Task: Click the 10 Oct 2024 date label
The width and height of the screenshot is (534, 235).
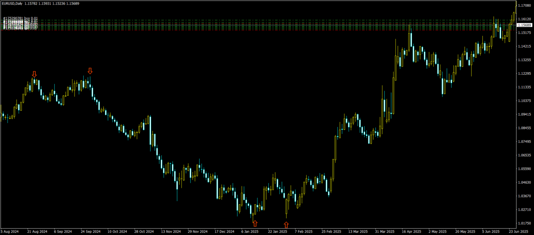Action: click(x=117, y=232)
